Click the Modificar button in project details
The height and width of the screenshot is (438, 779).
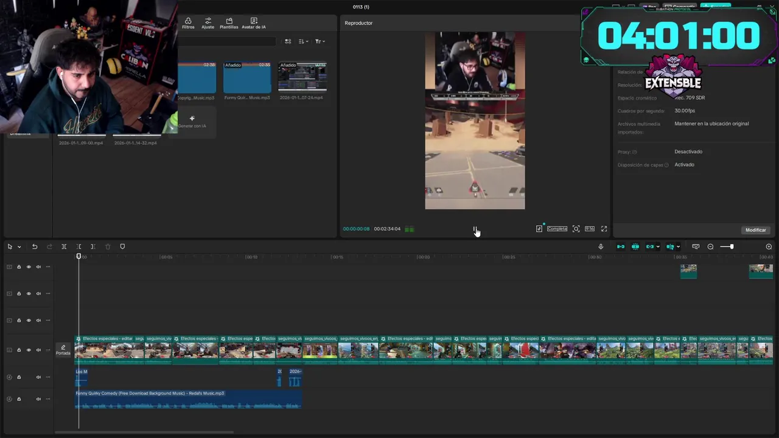pos(756,230)
